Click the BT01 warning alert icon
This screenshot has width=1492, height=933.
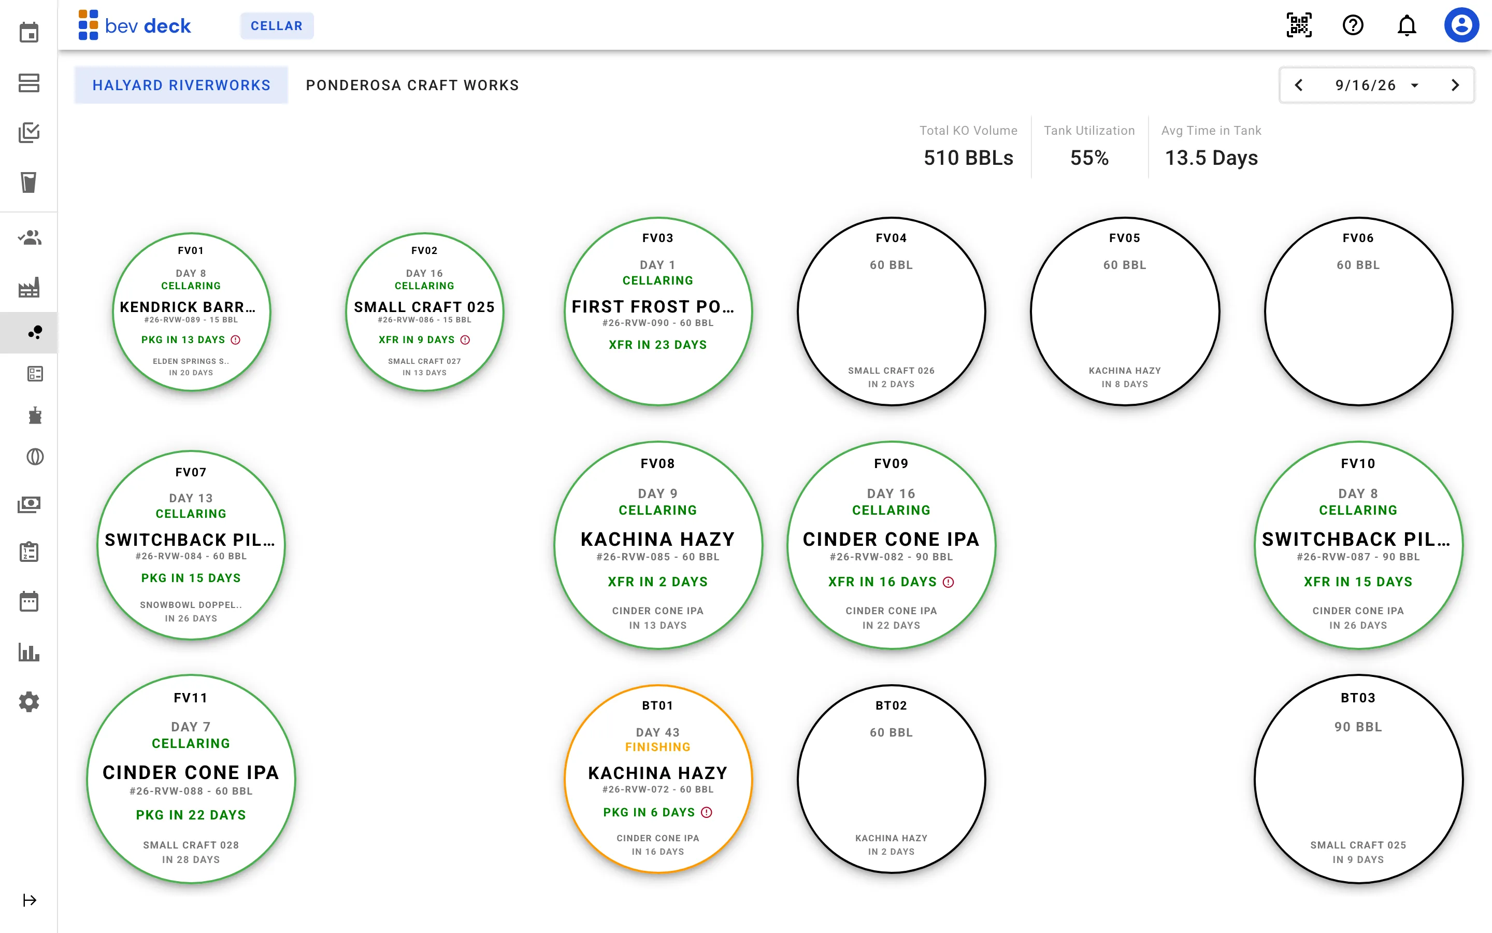click(707, 813)
